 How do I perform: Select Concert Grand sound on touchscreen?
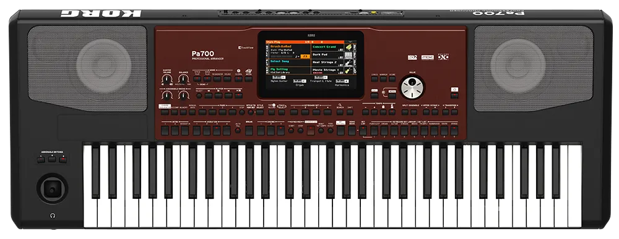(327, 48)
